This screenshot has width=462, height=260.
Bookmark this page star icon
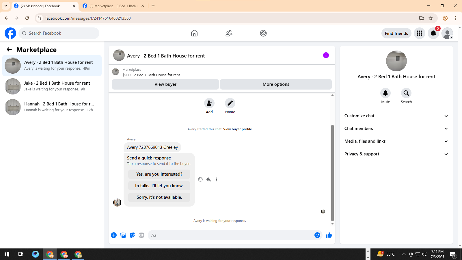[x=431, y=18]
